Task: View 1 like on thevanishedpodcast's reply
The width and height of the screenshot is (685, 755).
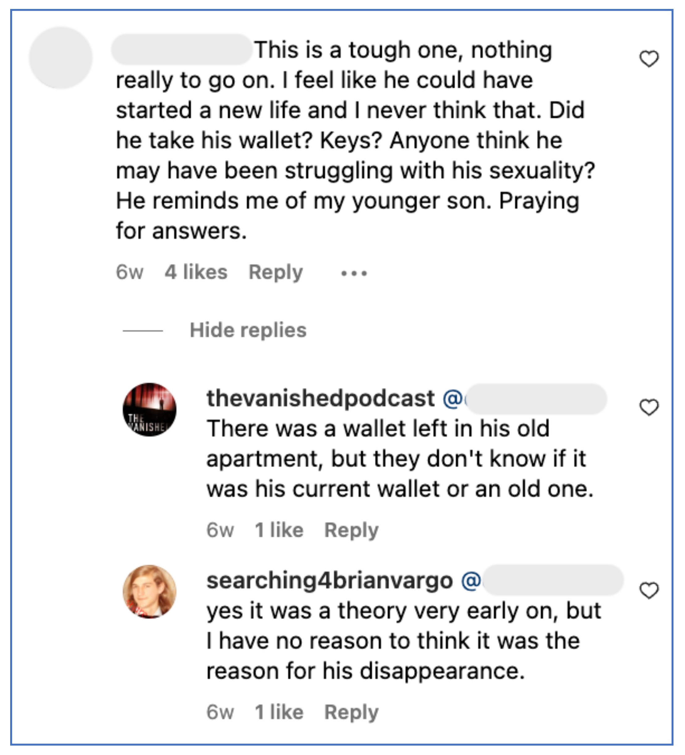Action: pyautogui.click(x=279, y=530)
